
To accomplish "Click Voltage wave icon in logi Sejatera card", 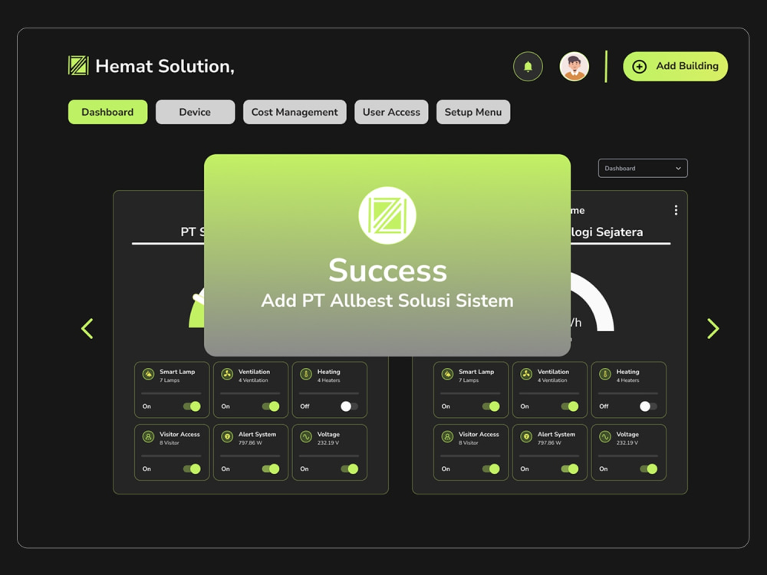I will tap(604, 437).
